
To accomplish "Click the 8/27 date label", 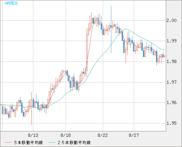I will click(x=134, y=135).
